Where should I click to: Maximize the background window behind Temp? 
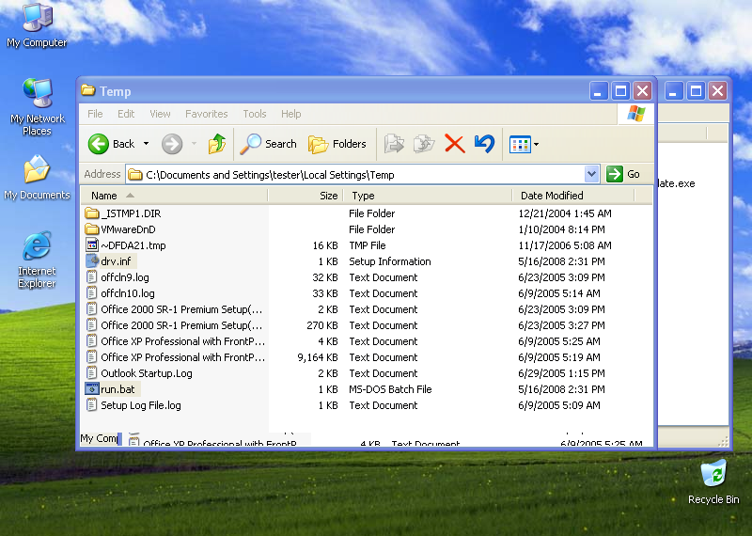(696, 90)
